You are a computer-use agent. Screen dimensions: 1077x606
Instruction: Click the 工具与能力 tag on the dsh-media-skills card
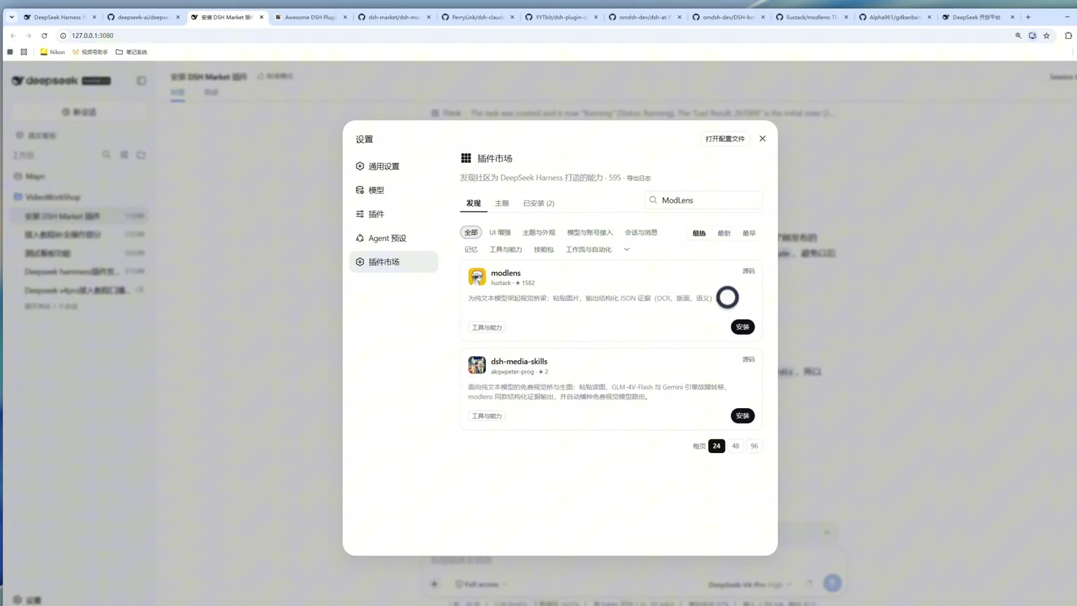pyautogui.click(x=487, y=416)
